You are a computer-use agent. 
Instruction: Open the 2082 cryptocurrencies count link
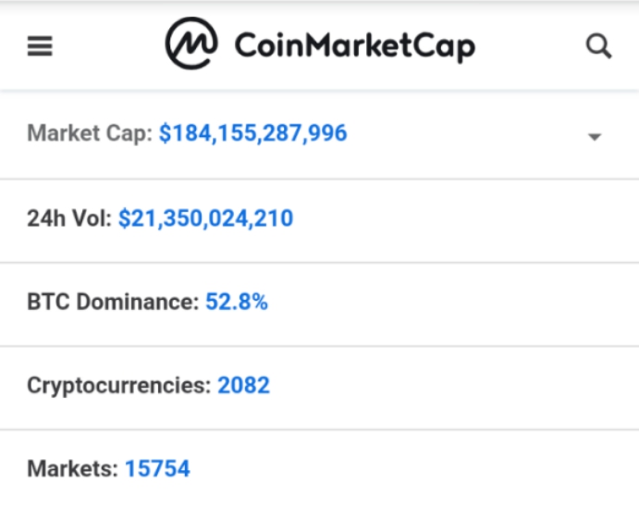(x=243, y=386)
